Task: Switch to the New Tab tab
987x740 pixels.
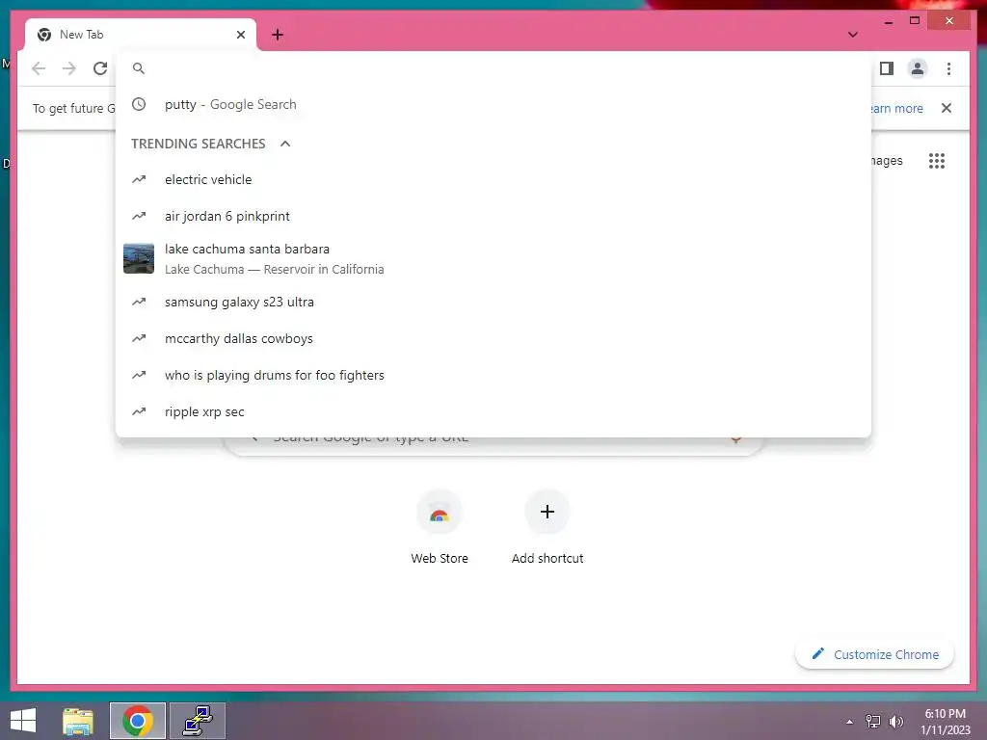Action: (x=141, y=35)
